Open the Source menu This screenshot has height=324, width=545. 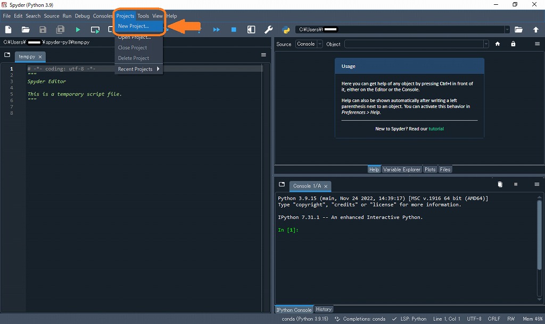coord(52,16)
